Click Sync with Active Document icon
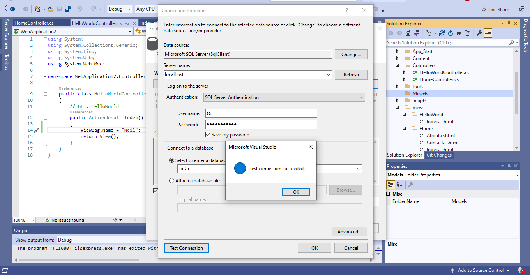This screenshot has width=530, height=275. click(442, 33)
